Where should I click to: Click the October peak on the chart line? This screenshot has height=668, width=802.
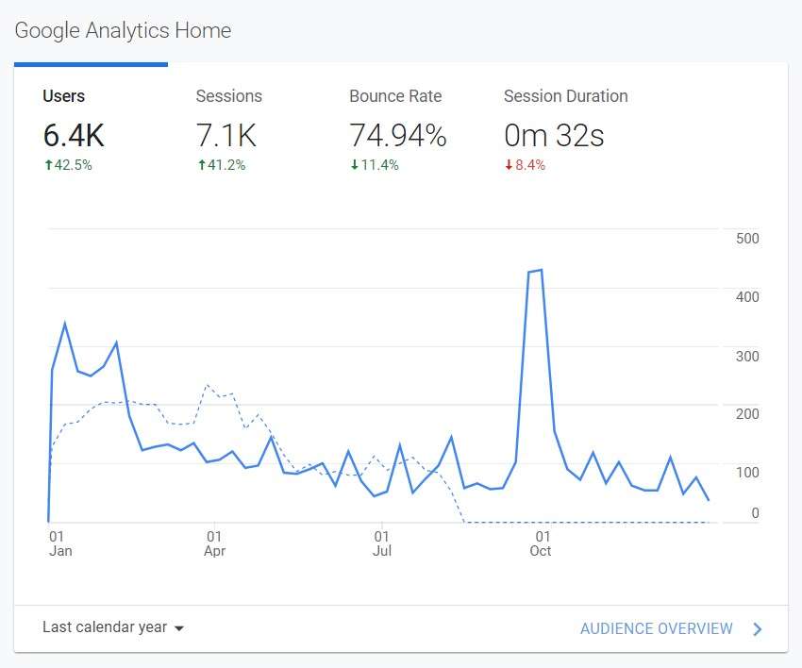coord(542,270)
